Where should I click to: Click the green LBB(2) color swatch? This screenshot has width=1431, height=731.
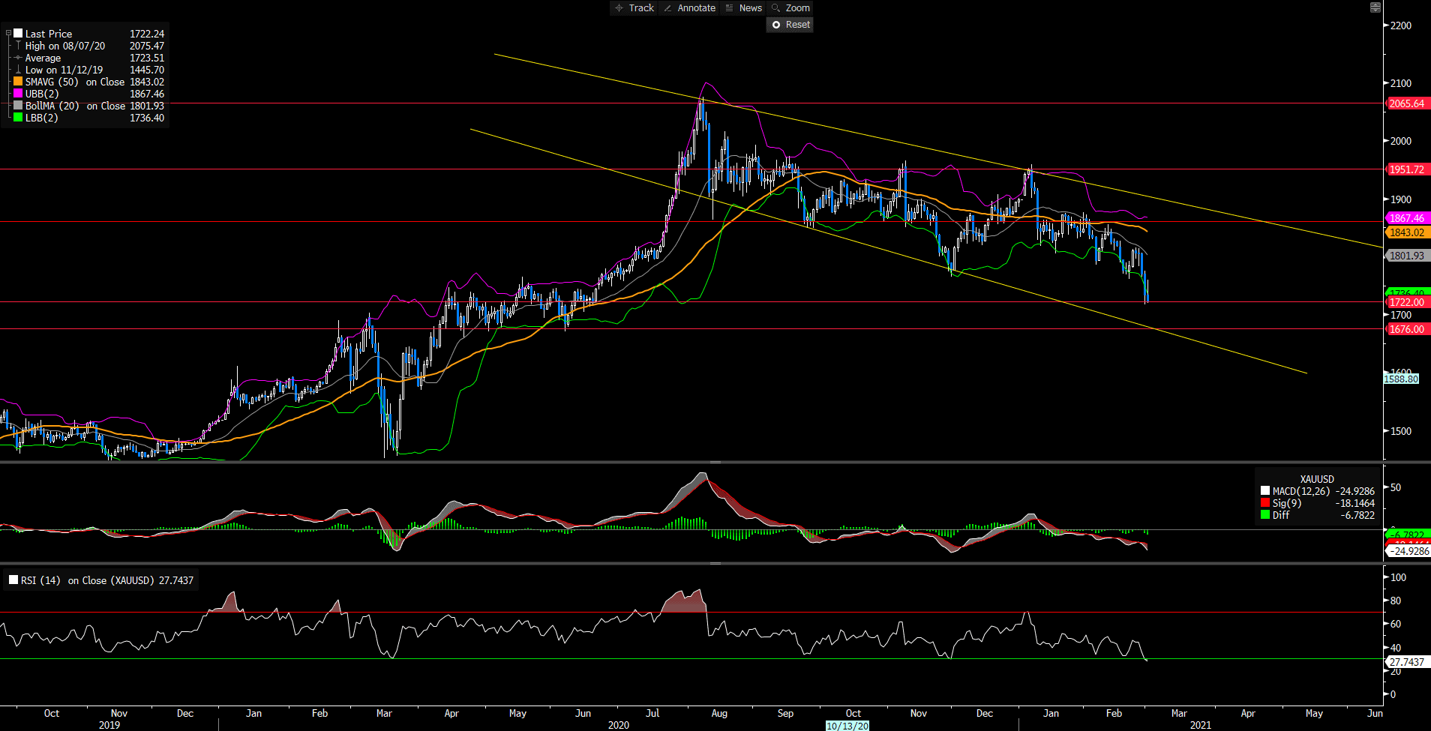[x=18, y=118]
